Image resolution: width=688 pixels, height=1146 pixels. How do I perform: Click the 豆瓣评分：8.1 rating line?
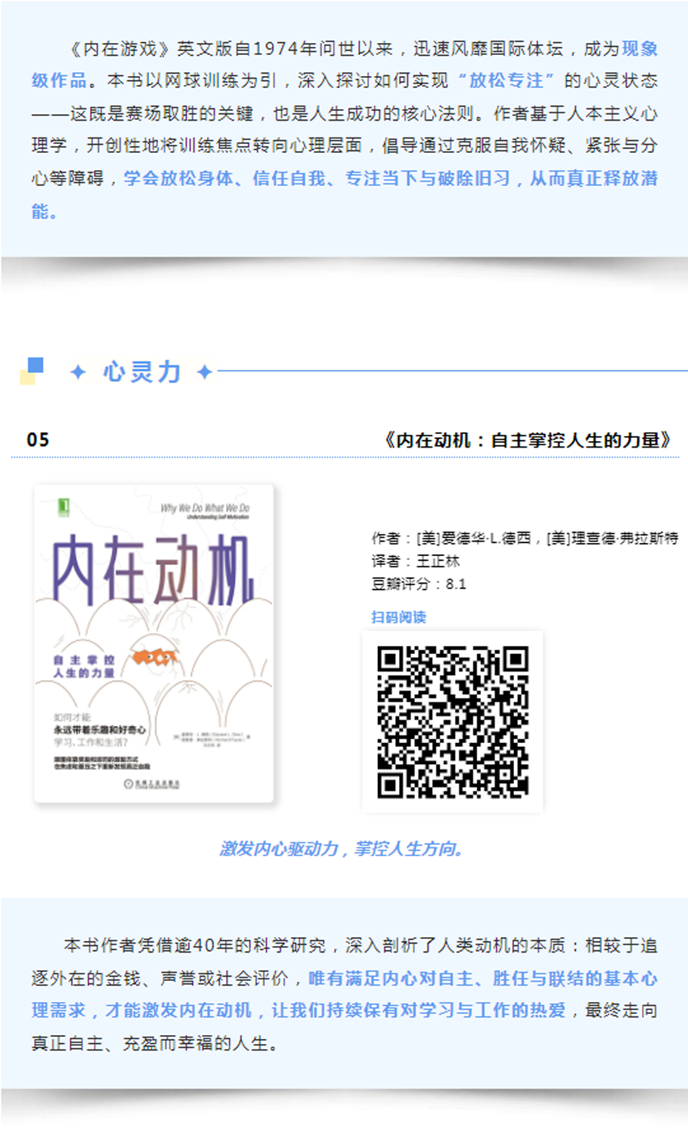(x=418, y=584)
